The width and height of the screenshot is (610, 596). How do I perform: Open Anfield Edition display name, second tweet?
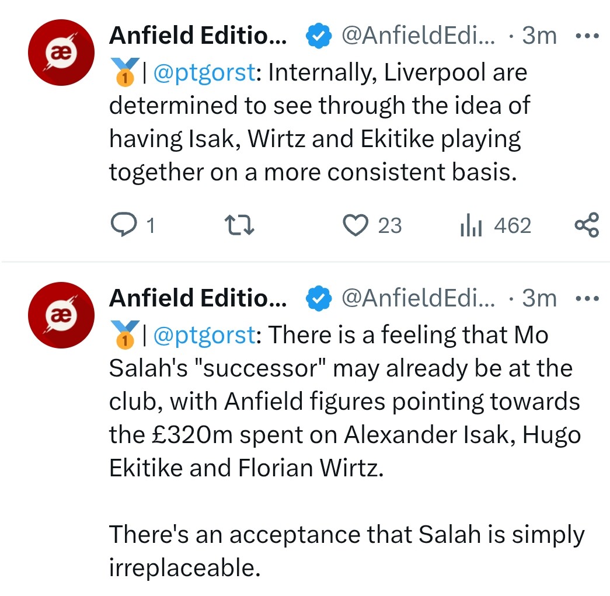point(198,298)
